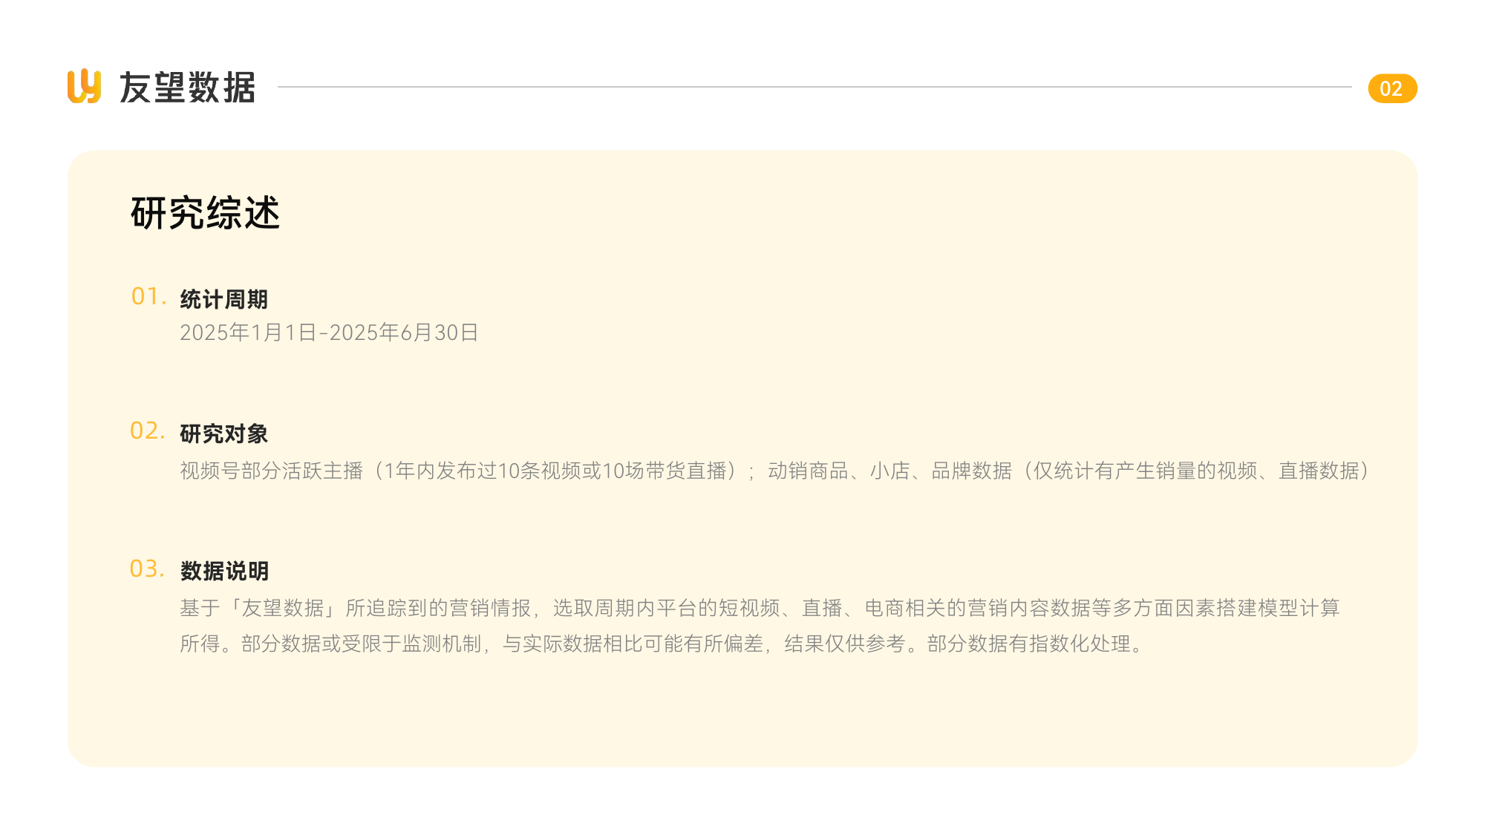Click the orange 友望数据 logo icon

84,87
